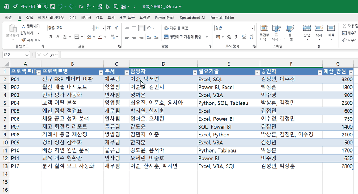
Task: Click the decrease indent icon
Action: click(x=149, y=37)
